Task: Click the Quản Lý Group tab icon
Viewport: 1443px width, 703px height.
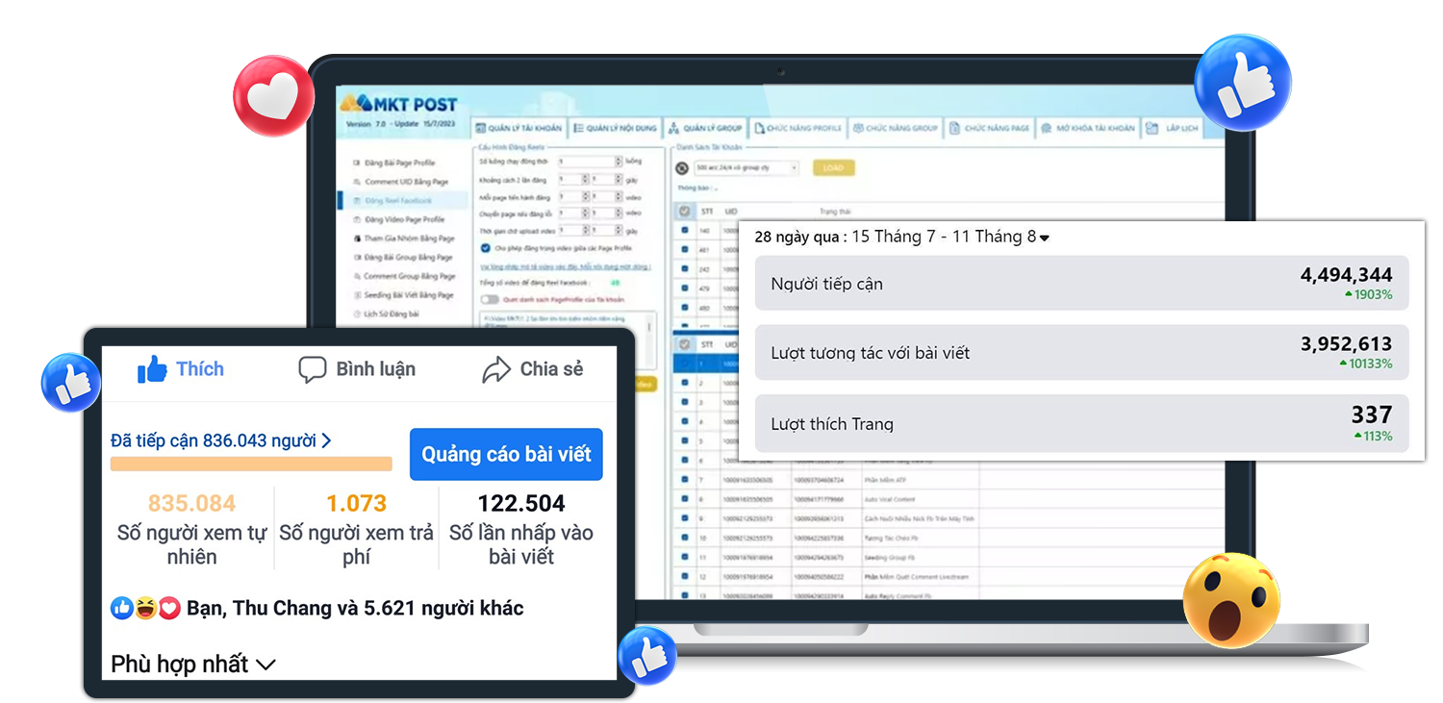Action: pyautogui.click(x=674, y=128)
